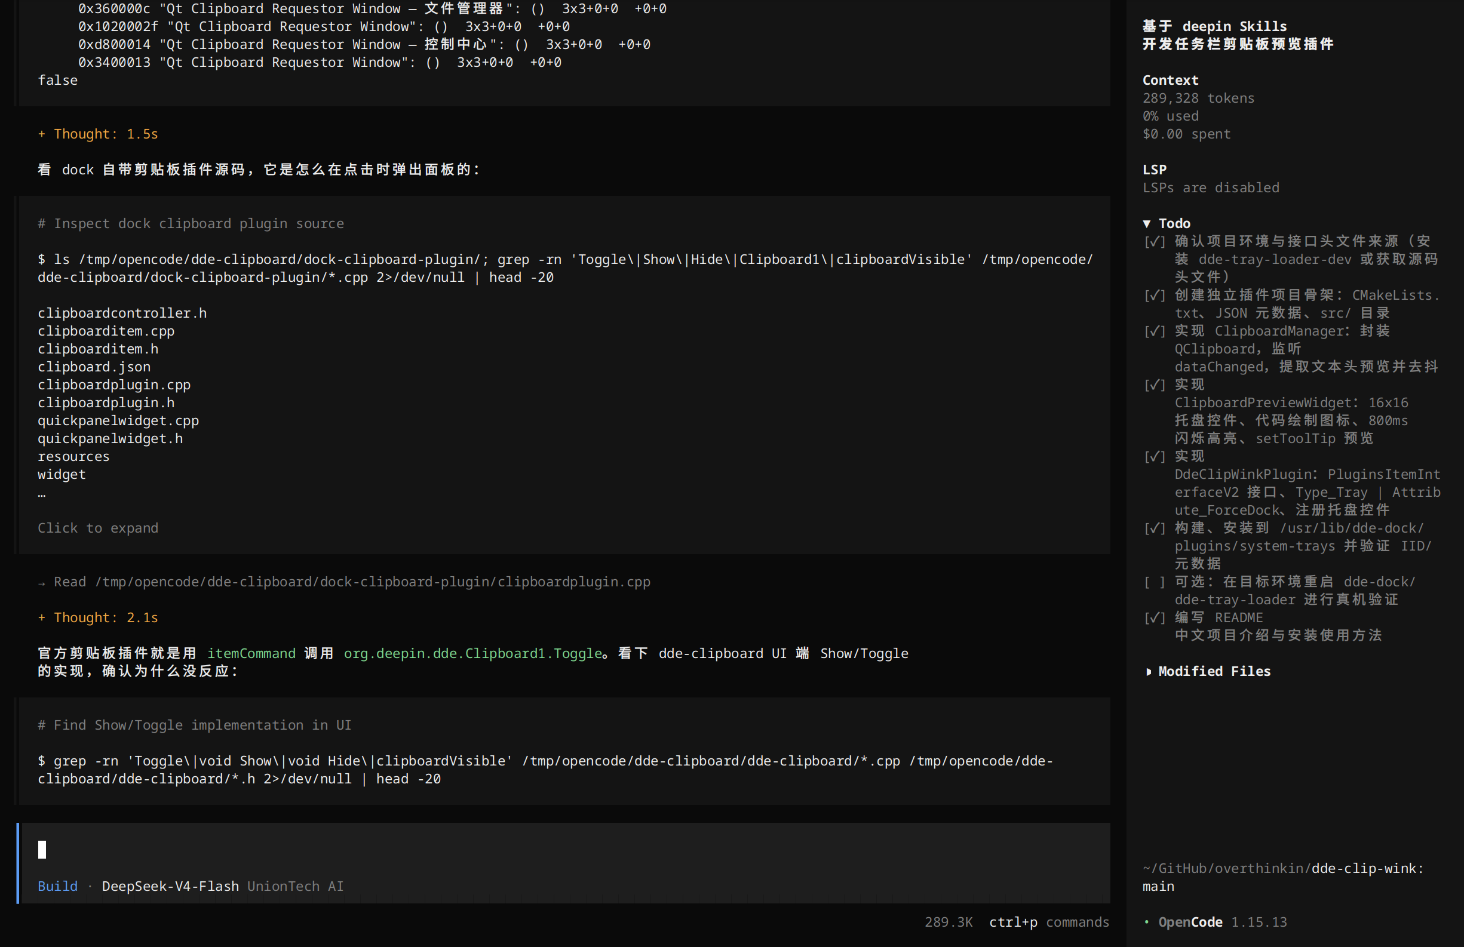This screenshot has height=947, width=1464.
Task: Expand the 'Thought: 2.1s' block
Action: pos(98,617)
